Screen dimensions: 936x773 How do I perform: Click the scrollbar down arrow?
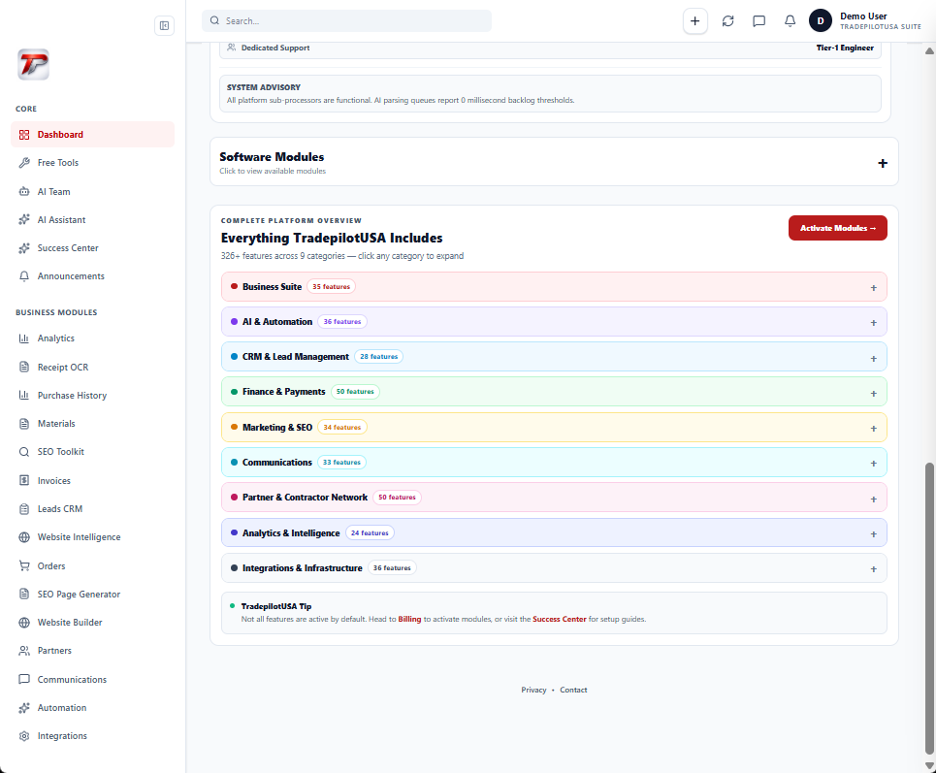coord(929,765)
